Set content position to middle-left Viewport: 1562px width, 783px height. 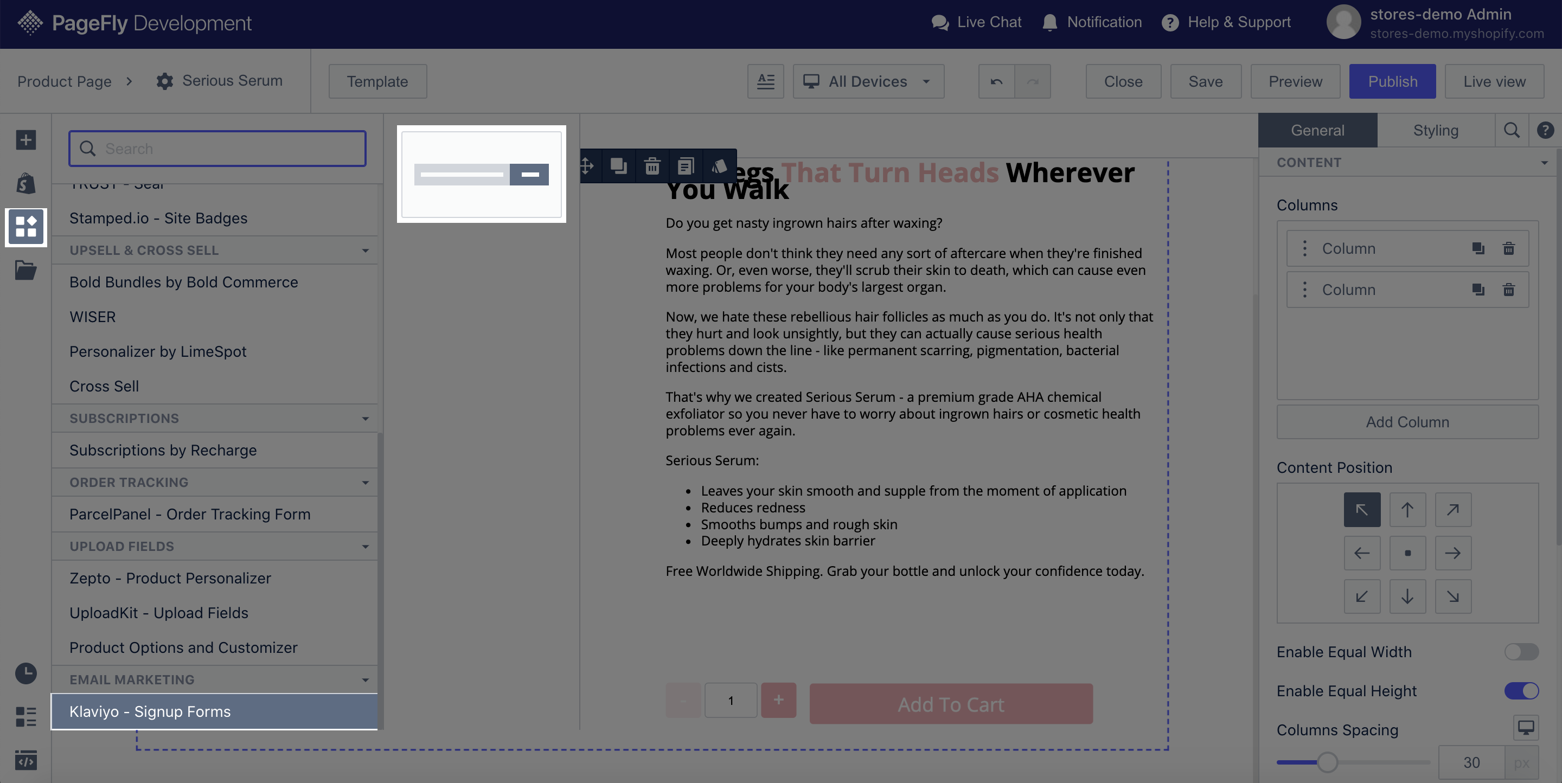click(1362, 553)
